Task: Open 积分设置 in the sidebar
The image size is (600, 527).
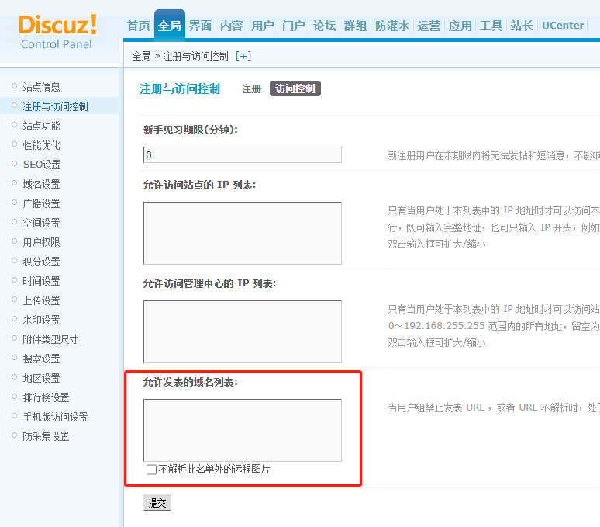Action: [41, 262]
